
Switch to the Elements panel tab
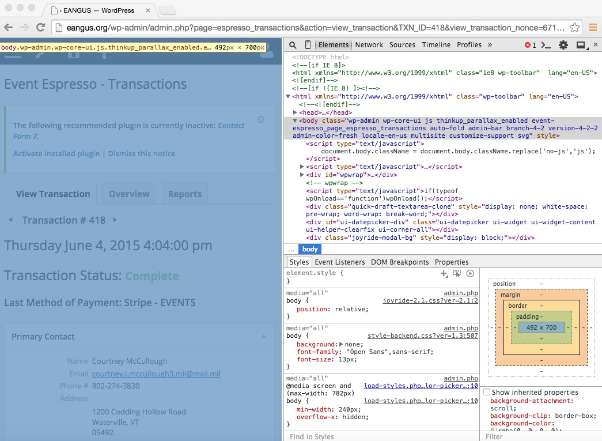pos(333,45)
